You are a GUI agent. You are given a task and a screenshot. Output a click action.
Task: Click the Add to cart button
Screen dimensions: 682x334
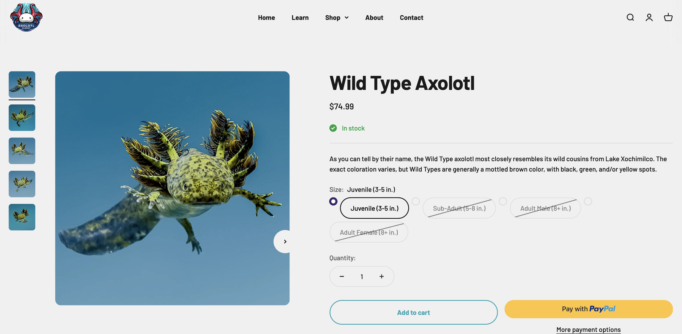click(x=413, y=312)
